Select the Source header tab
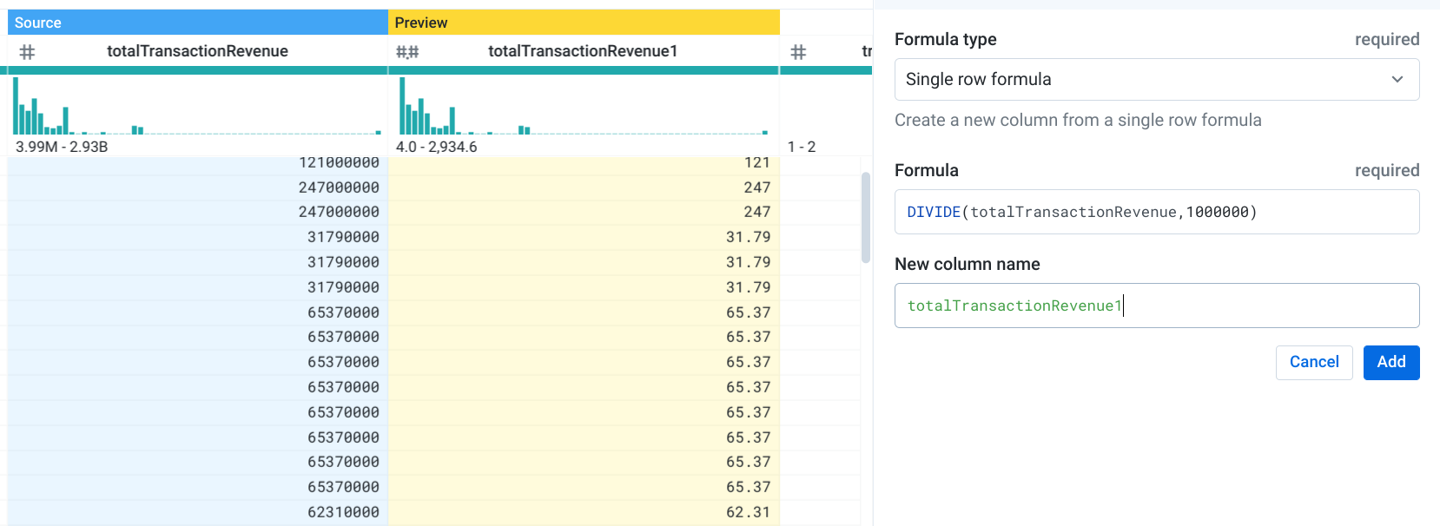Screen dimensions: 1440x526 [197, 23]
